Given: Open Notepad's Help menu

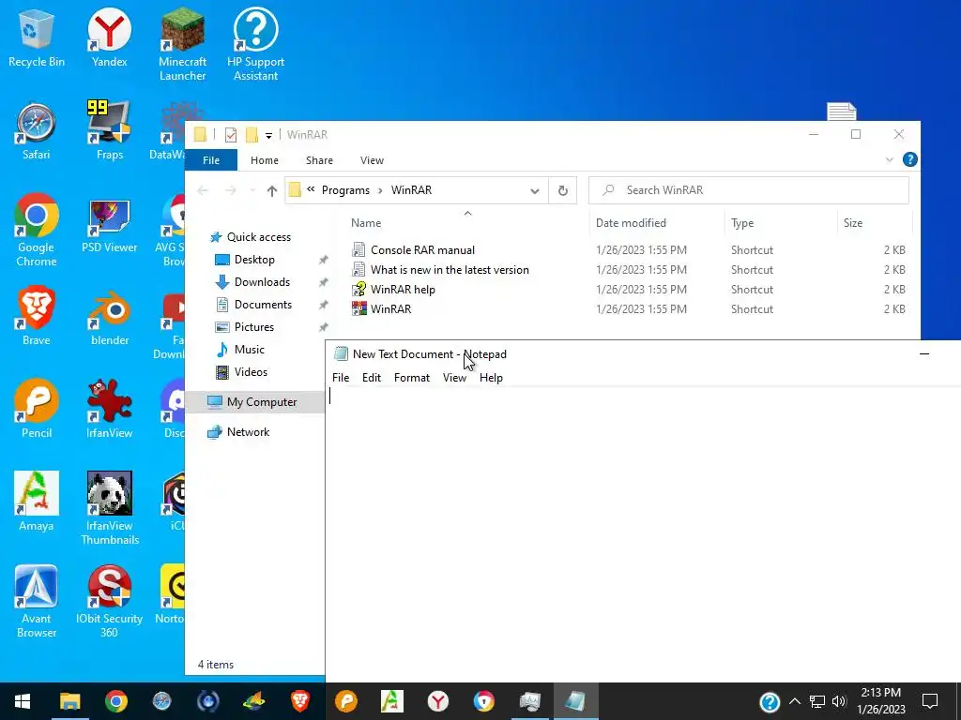Looking at the screenshot, I should (491, 378).
